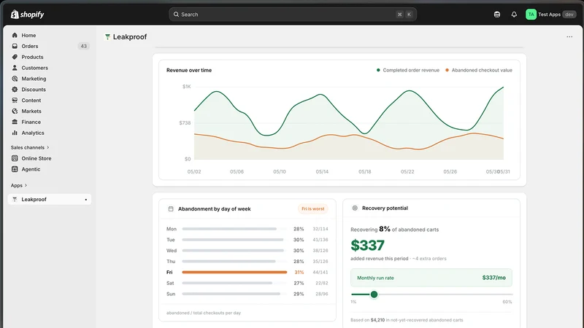Select the Orders icon in sidebar

[15, 46]
